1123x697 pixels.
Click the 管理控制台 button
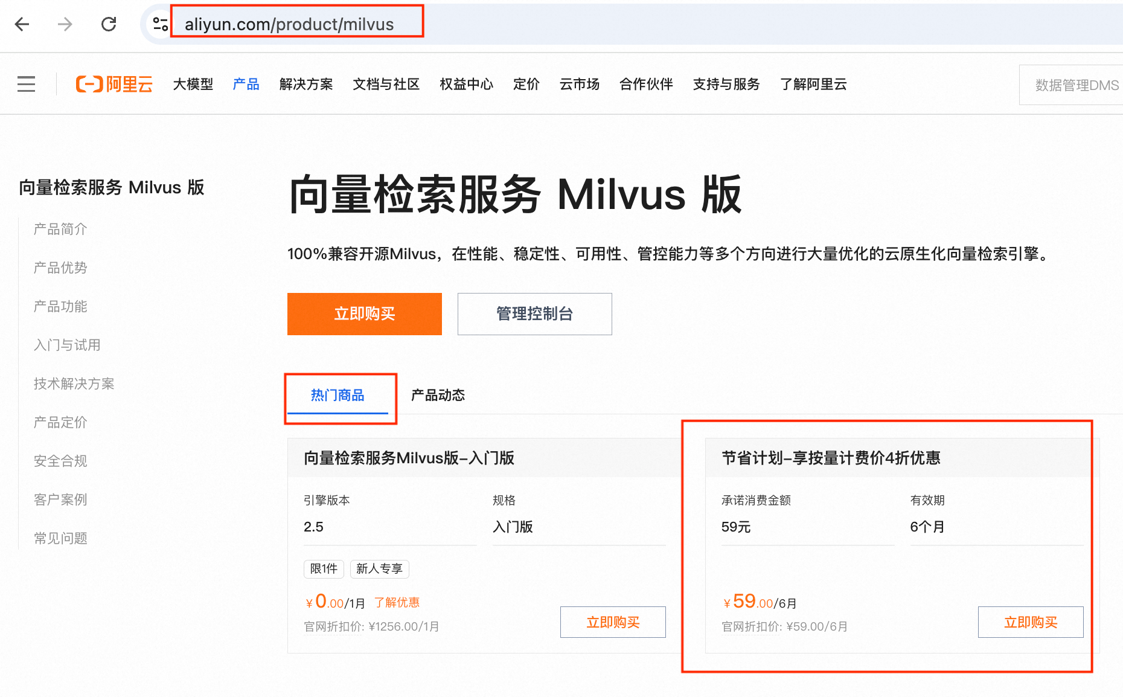pyautogui.click(x=535, y=314)
